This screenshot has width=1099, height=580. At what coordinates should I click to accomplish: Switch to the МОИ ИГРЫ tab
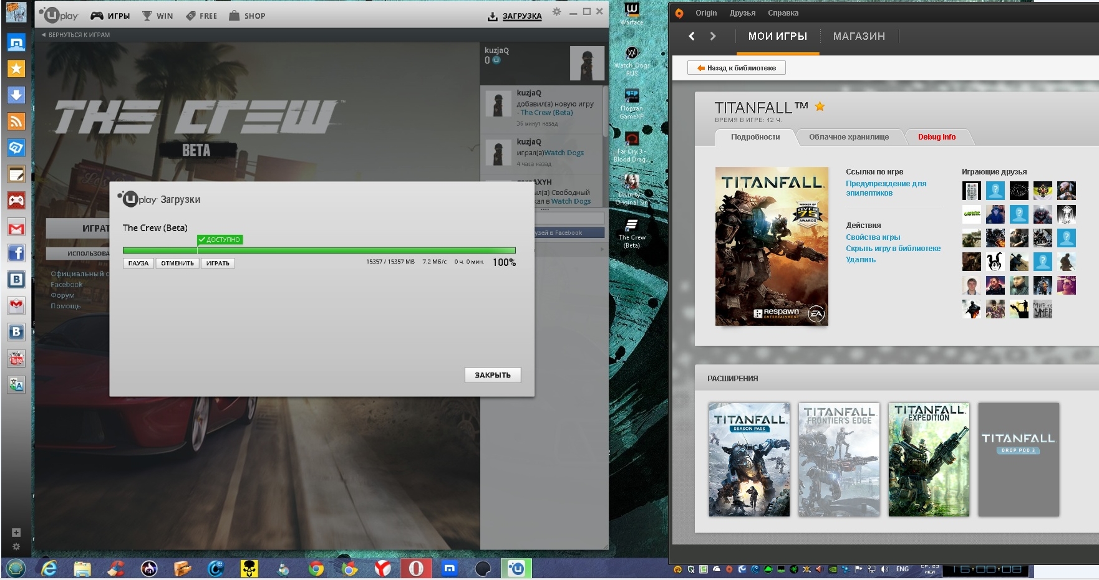point(777,36)
